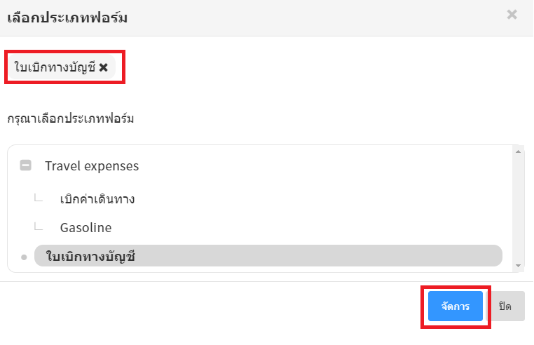Click the เลือกประเภทฟอร์ม dialog title
534x345 pixels.
tap(67, 18)
